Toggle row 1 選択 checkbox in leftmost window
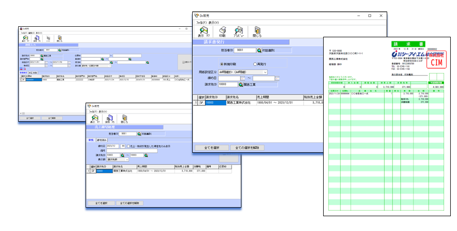The image size is (457, 231). pos(23,79)
